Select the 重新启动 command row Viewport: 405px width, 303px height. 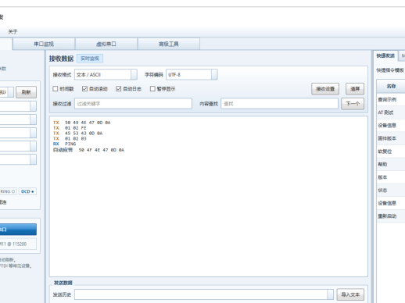point(391,216)
